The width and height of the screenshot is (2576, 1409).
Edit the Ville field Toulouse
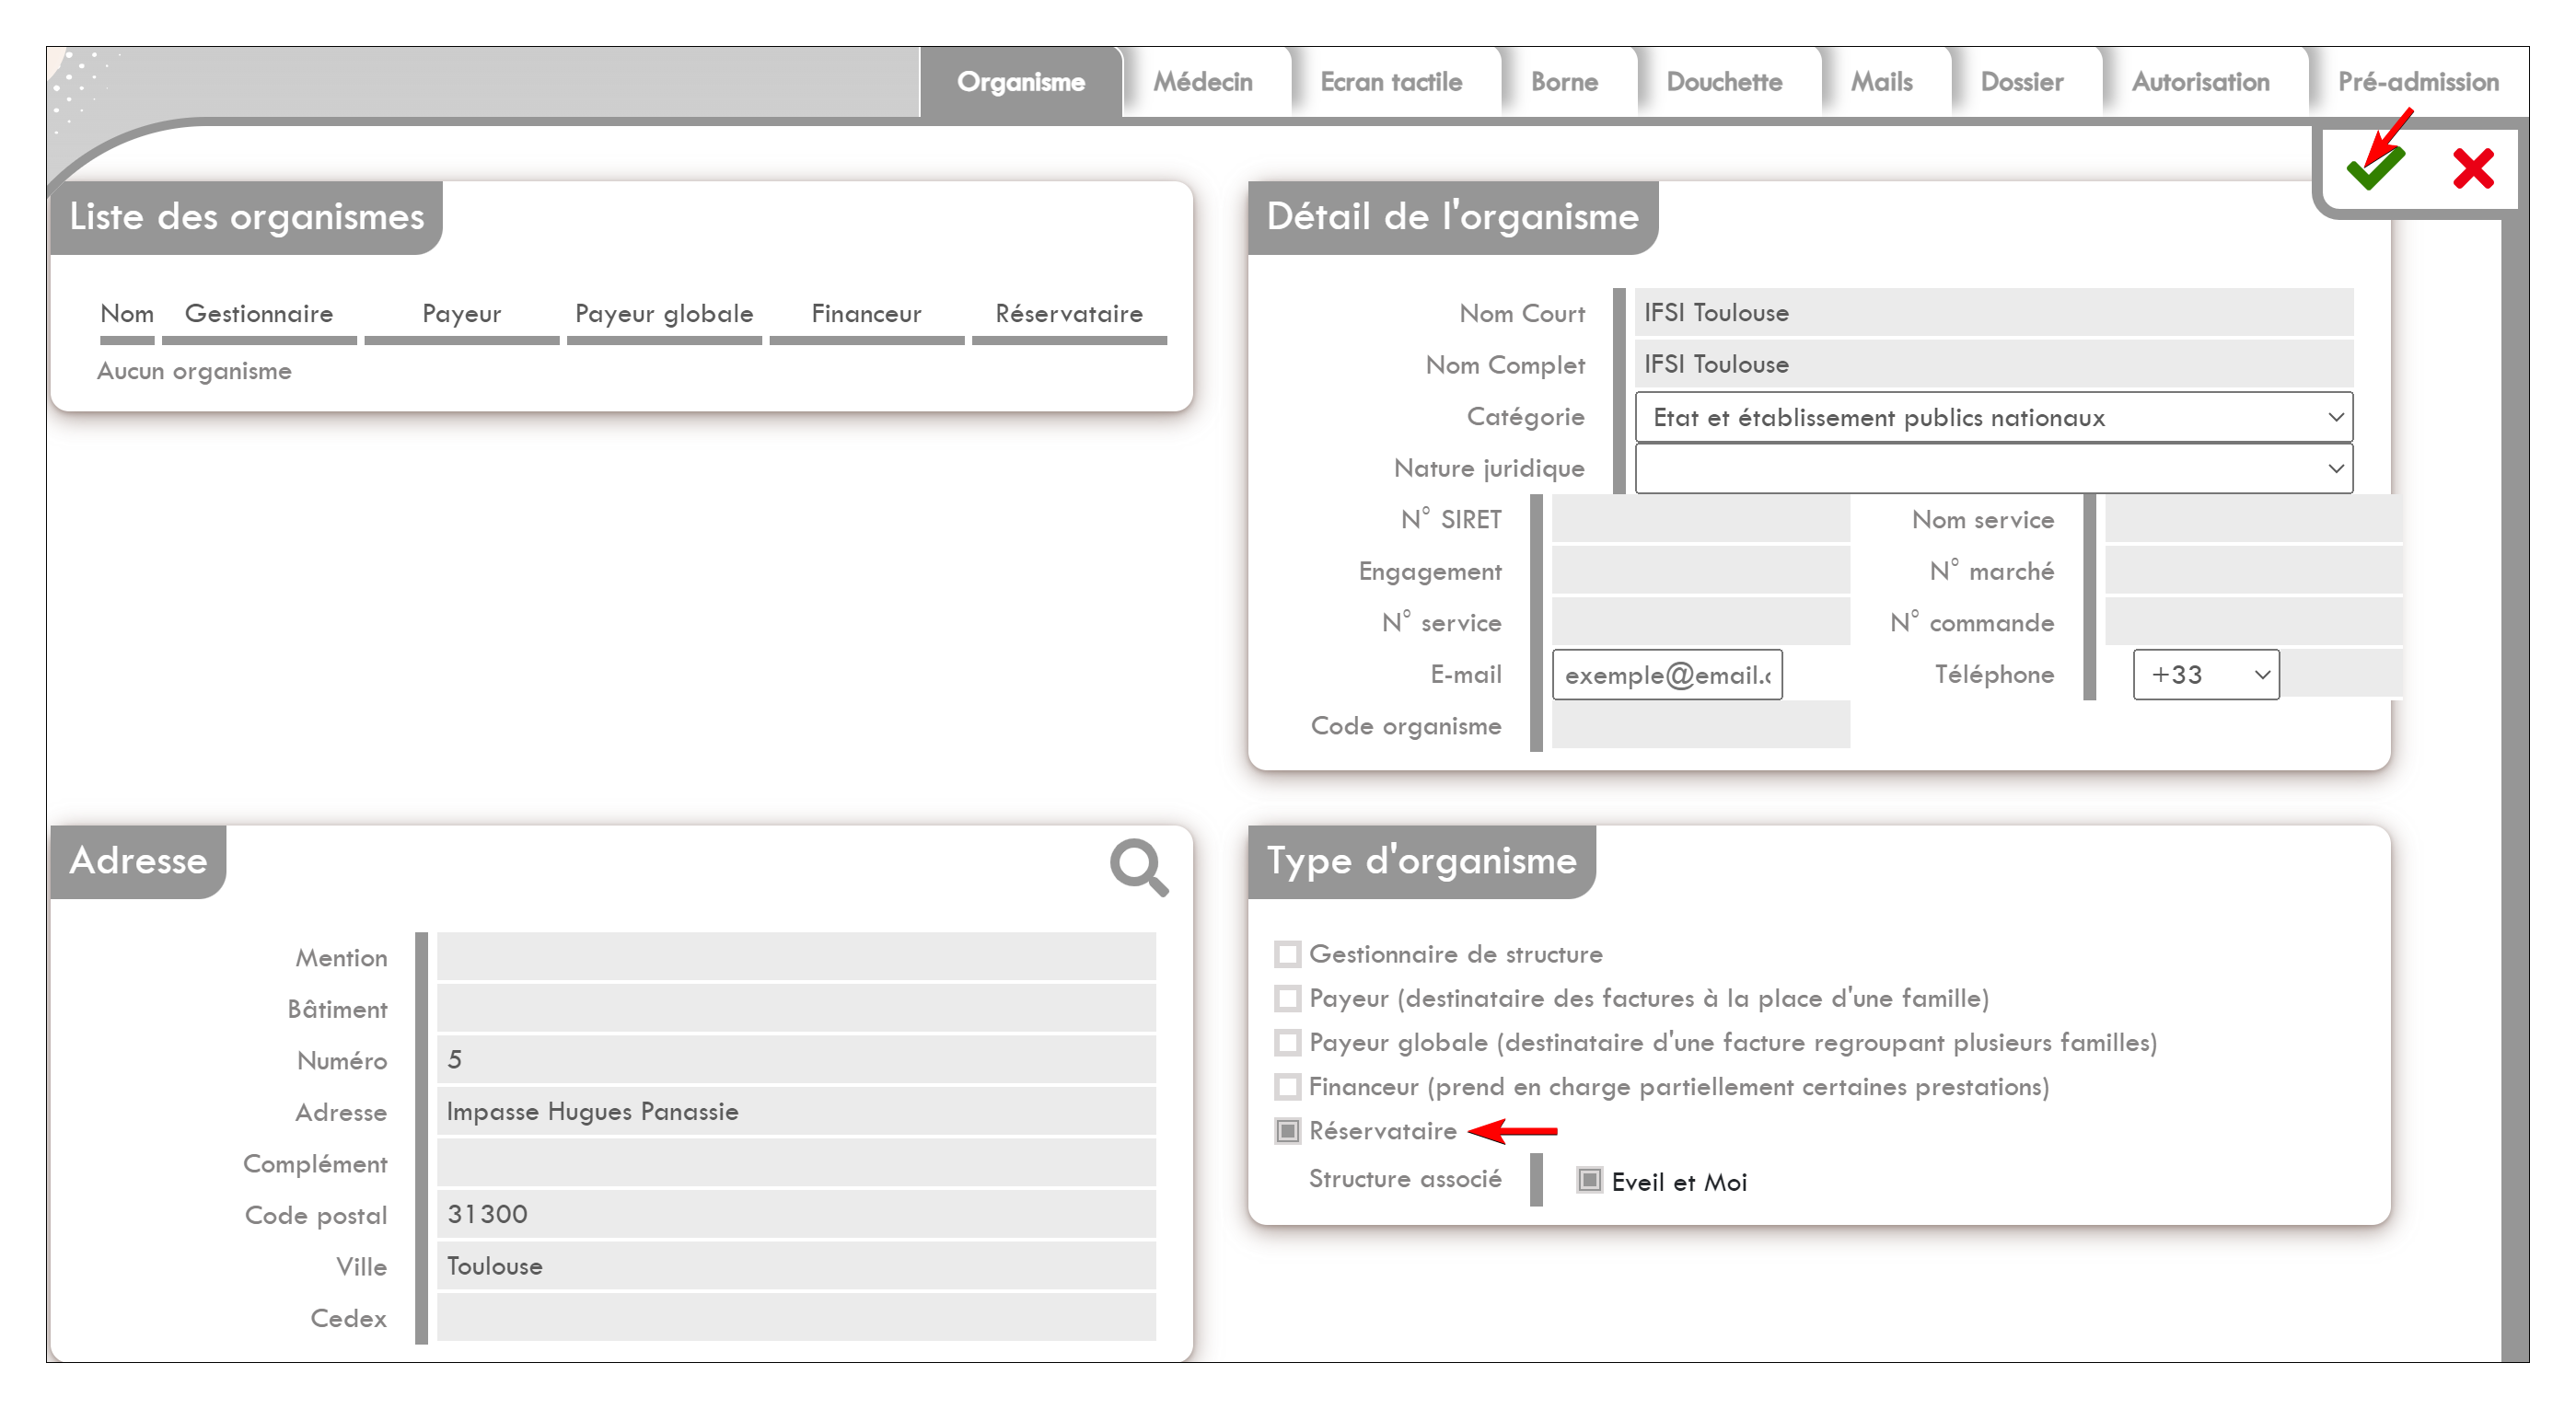click(x=796, y=1266)
